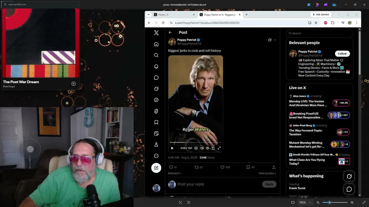Open the post's three-dot more menu
Screen dimensions: 369x207
coord(275,40)
